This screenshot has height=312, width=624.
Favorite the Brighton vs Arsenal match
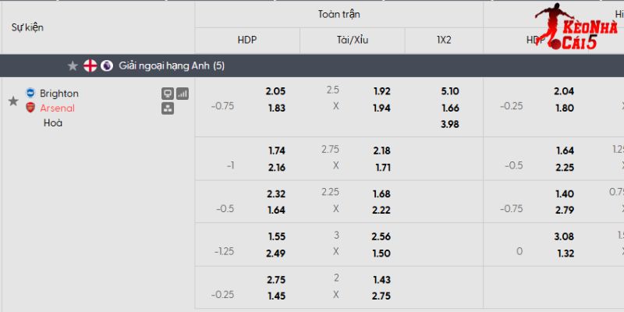tap(12, 101)
